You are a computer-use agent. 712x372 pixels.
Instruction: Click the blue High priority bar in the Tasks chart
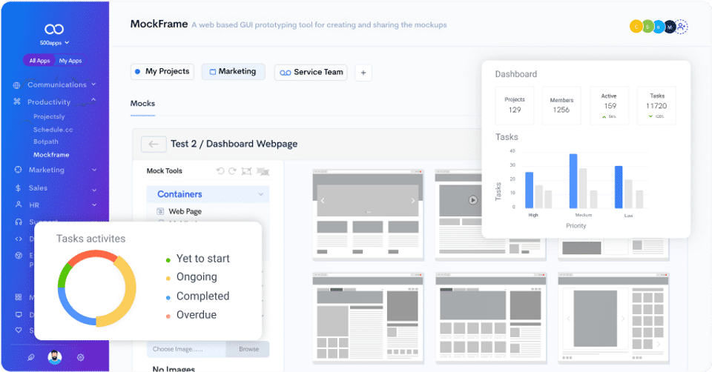[529, 190]
